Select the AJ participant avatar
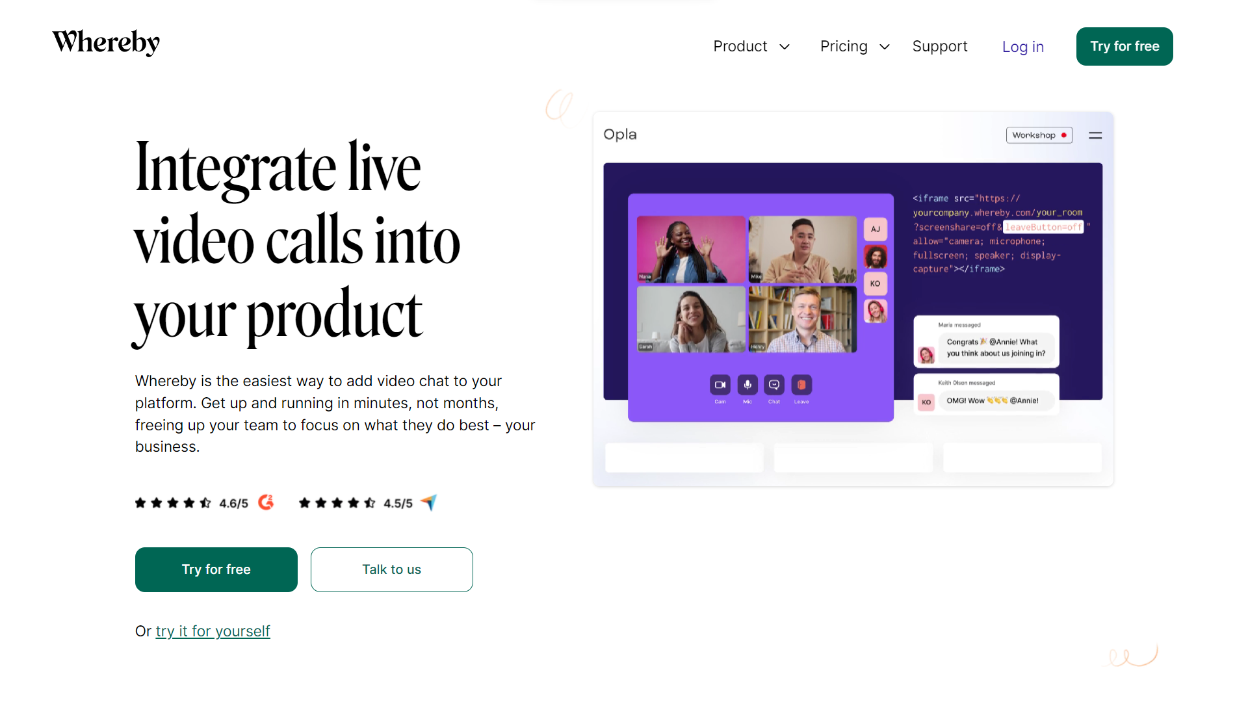This screenshot has height=702, width=1248. pyautogui.click(x=876, y=229)
